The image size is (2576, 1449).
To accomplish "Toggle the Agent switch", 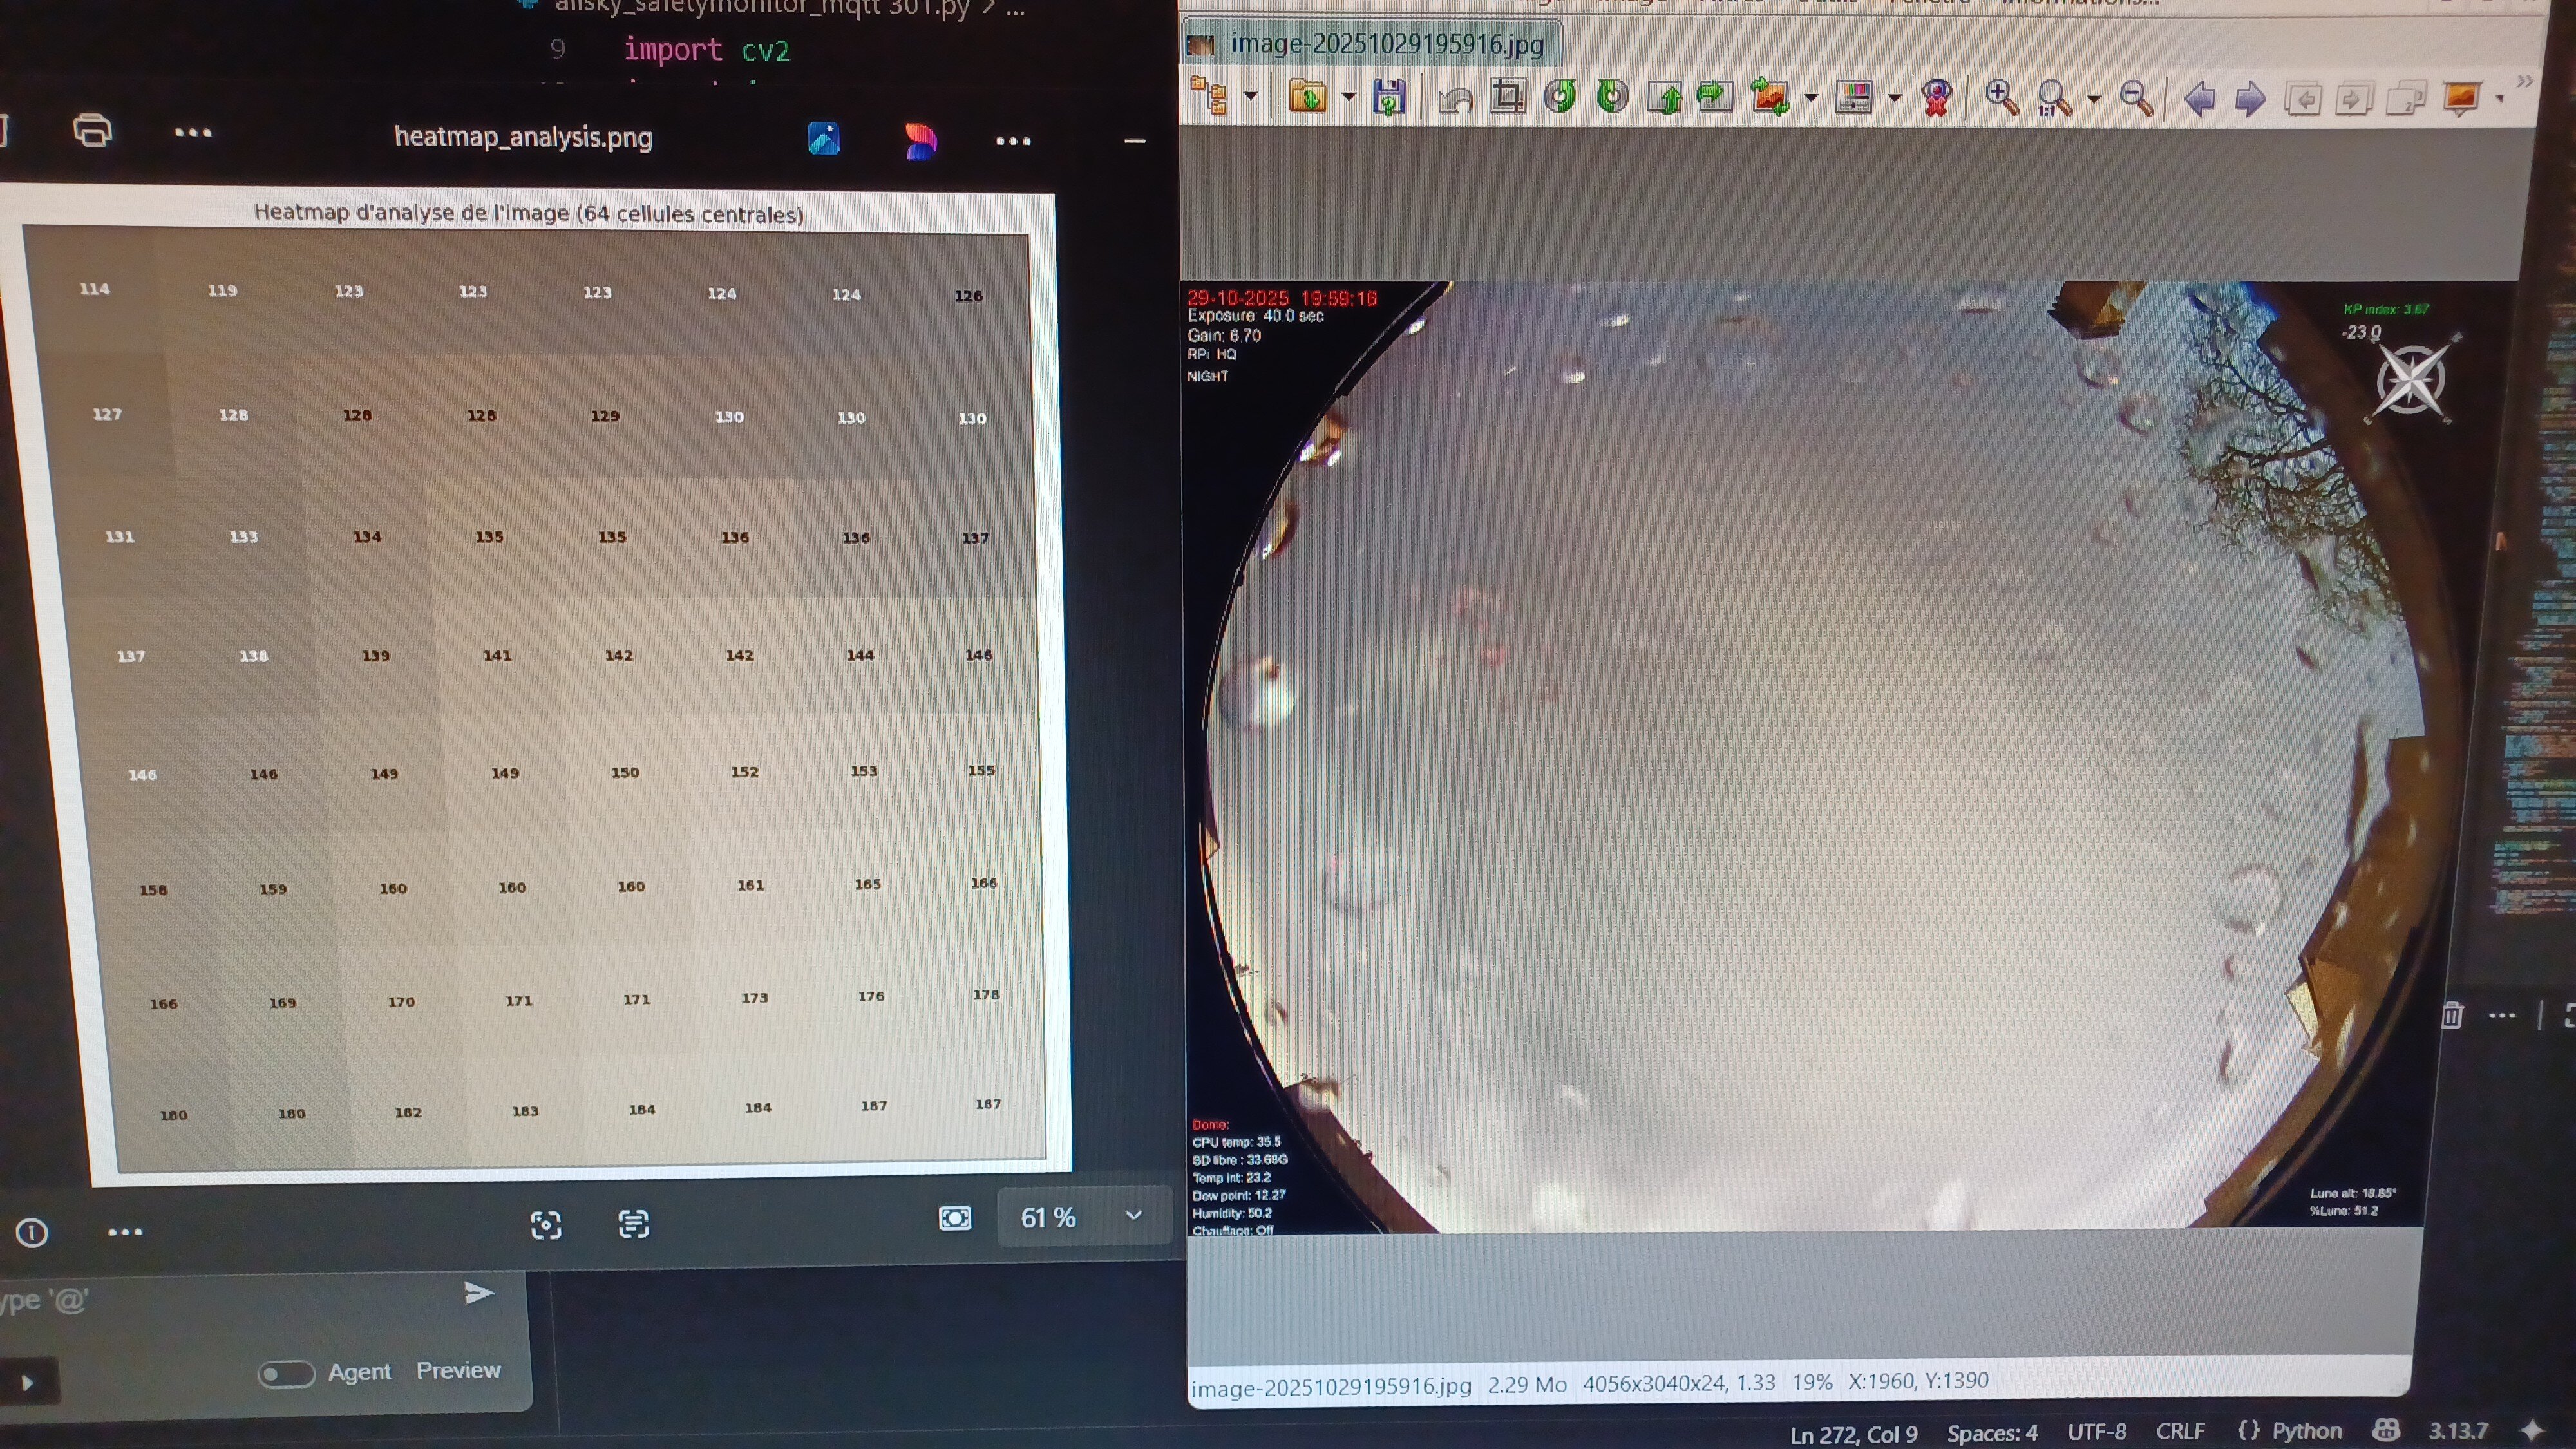I will 286,1373.
